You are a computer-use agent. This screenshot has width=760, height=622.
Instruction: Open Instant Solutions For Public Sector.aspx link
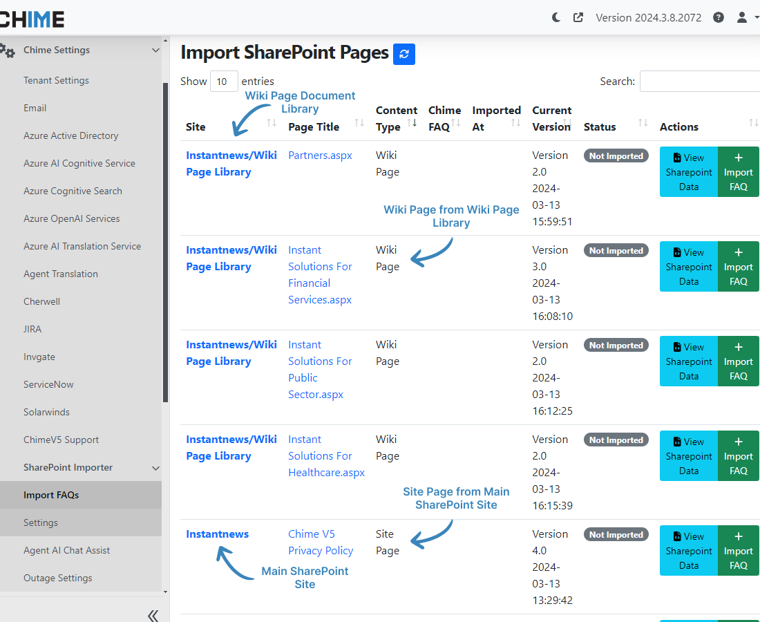[320, 370]
